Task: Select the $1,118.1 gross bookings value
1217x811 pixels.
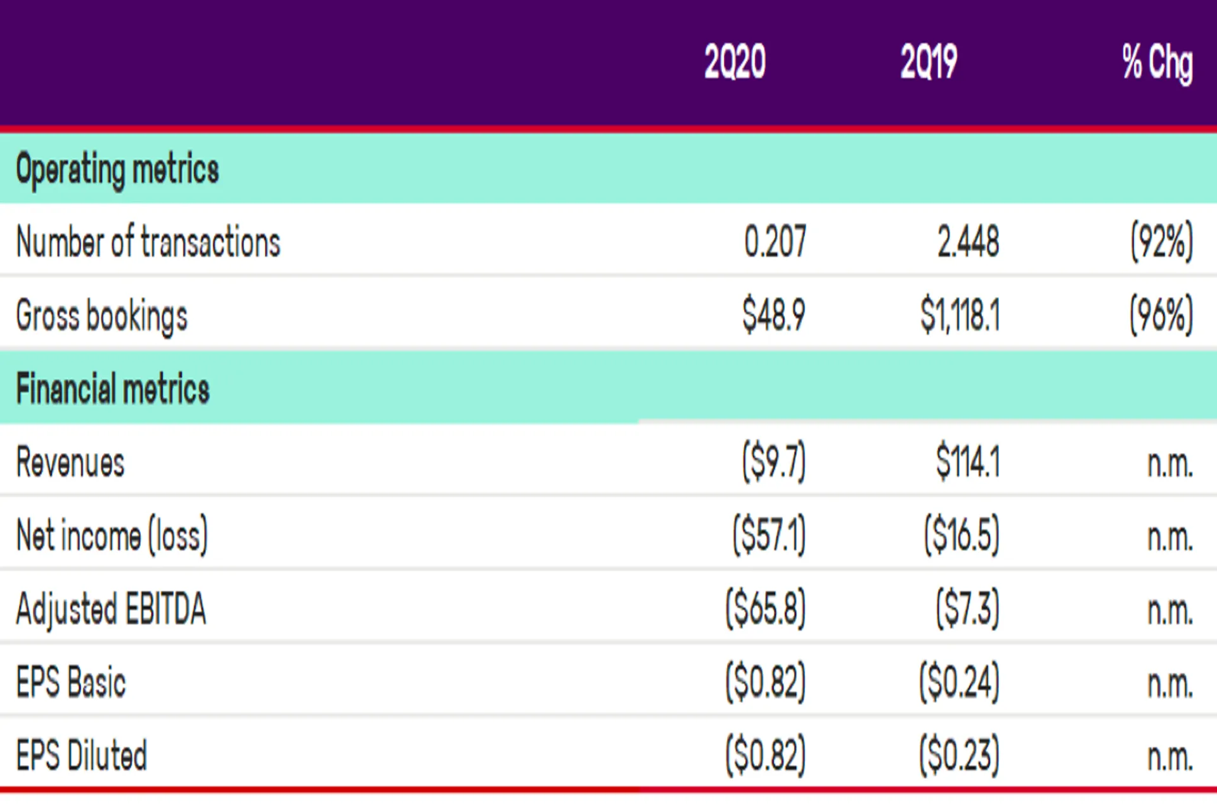Action: click(960, 315)
